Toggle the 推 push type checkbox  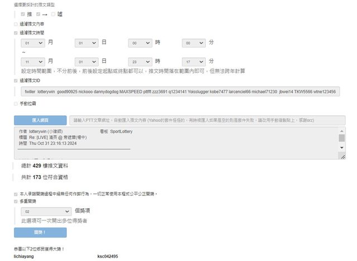(23, 13)
